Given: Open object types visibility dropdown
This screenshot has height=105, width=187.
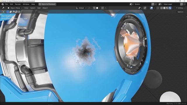Looking at the screenshot, I should [x=140, y=8].
